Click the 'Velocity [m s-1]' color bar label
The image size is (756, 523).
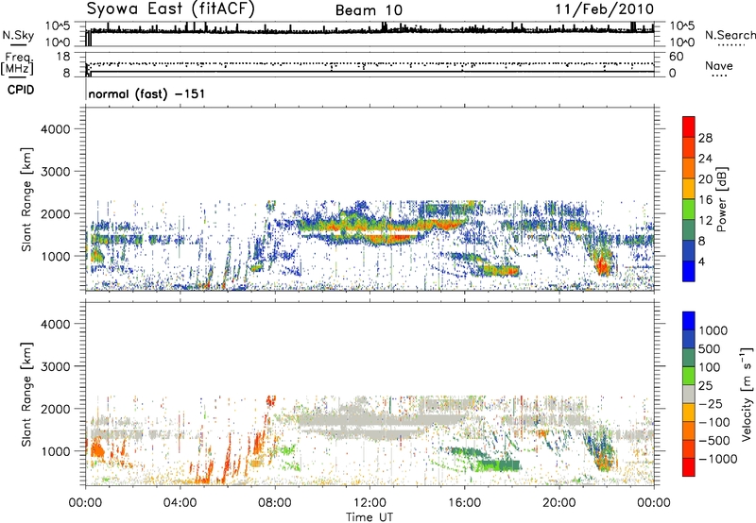pyautogui.click(x=747, y=394)
